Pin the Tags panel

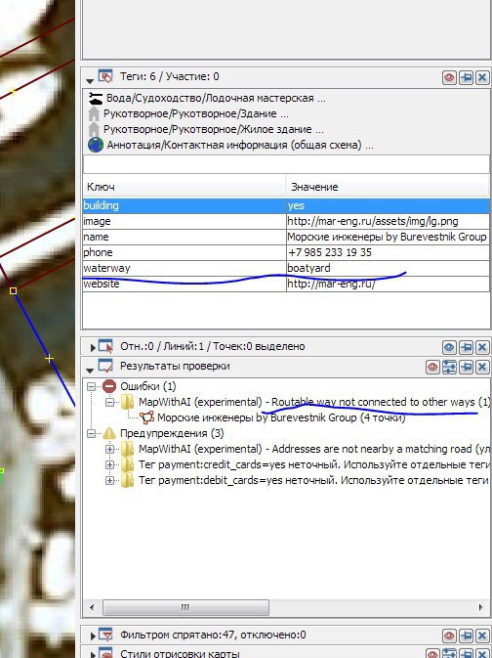(x=466, y=77)
